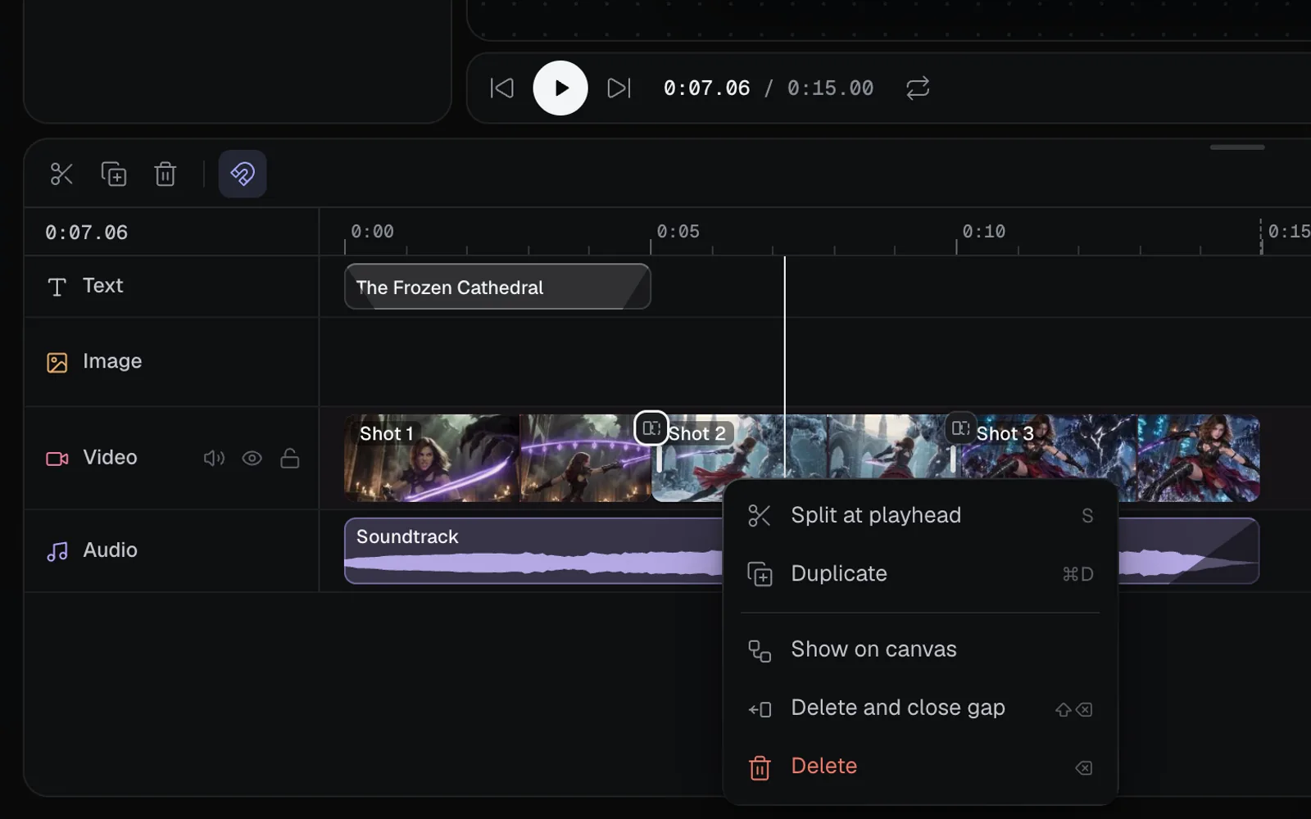Click the Shot 2 clip label
Screen dimensions: 1311x819
pyautogui.click(x=697, y=433)
